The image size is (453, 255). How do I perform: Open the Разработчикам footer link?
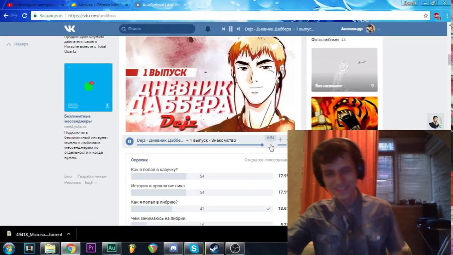tap(92, 176)
